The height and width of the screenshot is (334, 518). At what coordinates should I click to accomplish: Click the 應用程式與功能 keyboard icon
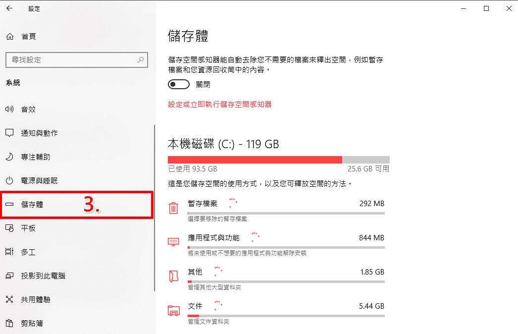[x=173, y=242]
